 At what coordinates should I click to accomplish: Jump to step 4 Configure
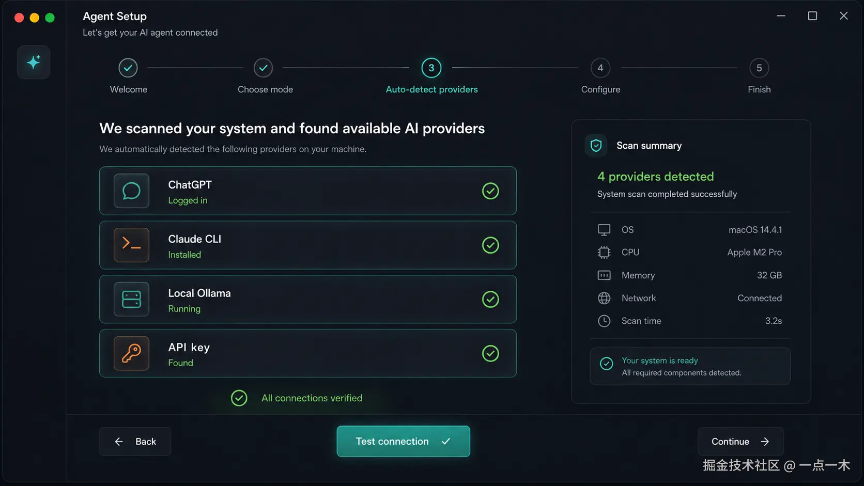point(600,68)
